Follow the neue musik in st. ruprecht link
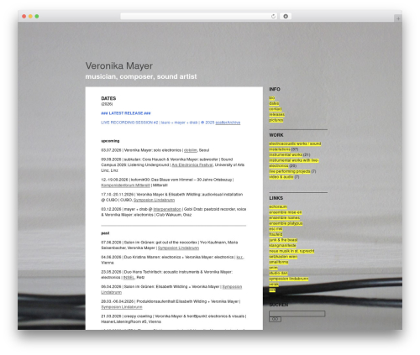The image size is (420, 355). point(291,251)
